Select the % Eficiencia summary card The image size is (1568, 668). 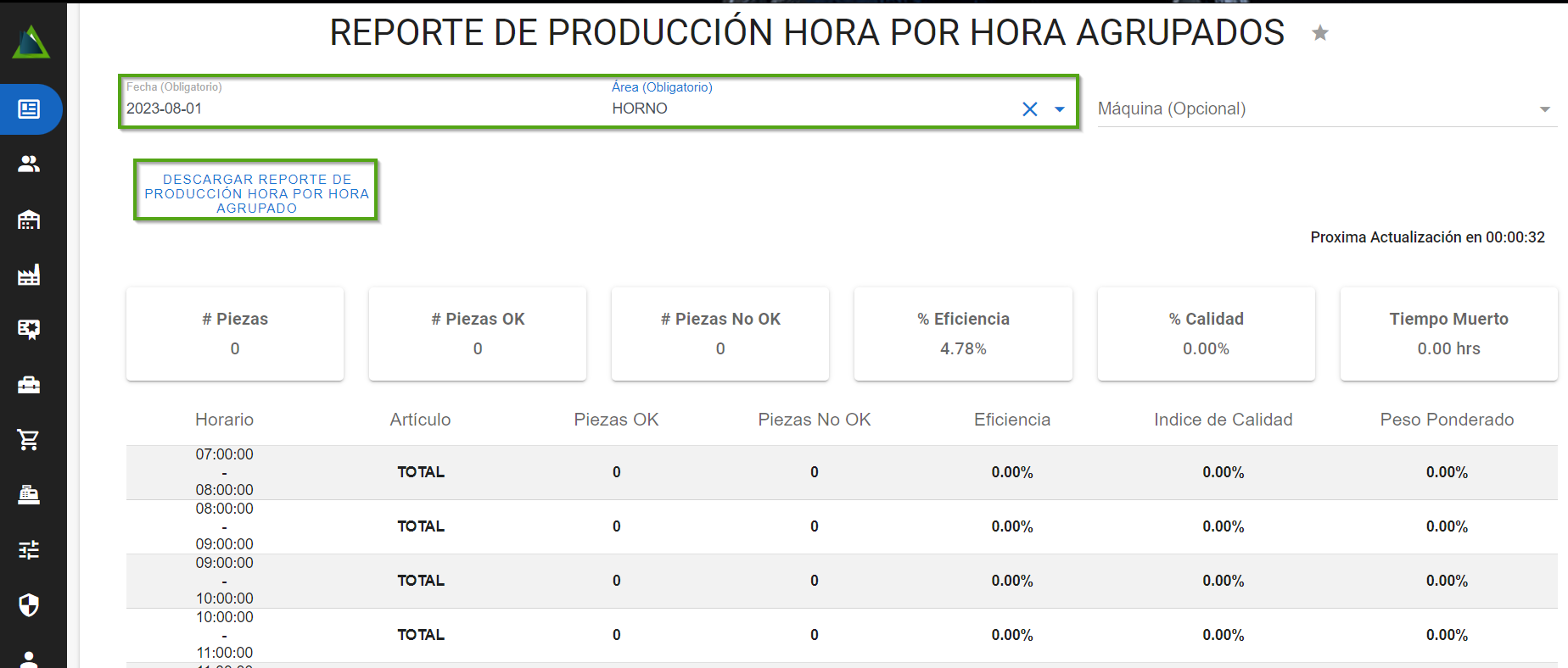963,333
